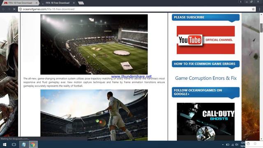Click the stadium aerial screenshot
The width and height of the screenshot is (263, 148).
94,44
